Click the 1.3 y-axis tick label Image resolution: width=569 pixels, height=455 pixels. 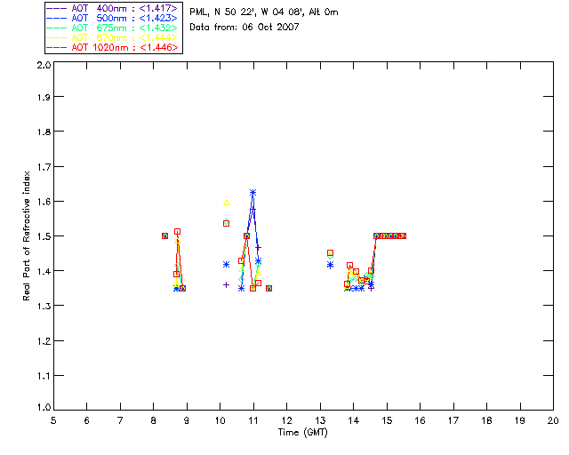44,306
